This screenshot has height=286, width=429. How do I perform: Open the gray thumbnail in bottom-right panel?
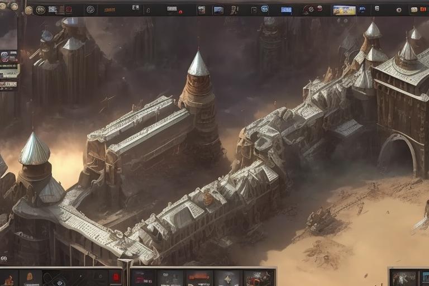pos(404,279)
